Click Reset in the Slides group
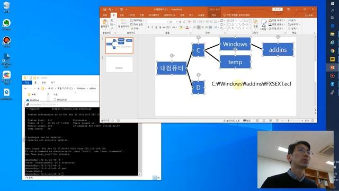 coord(137,24)
